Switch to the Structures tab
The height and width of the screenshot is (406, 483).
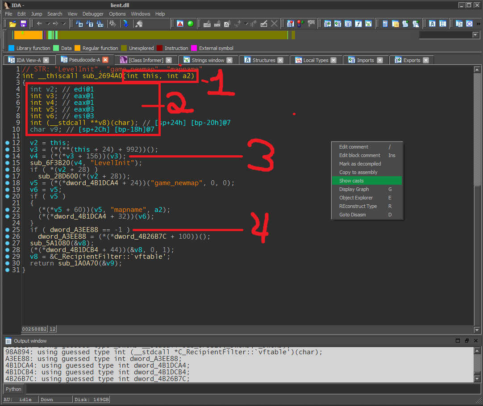[x=264, y=60]
